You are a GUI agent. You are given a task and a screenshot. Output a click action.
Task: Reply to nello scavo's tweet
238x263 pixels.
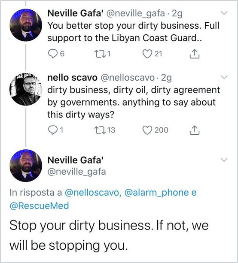(53, 130)
